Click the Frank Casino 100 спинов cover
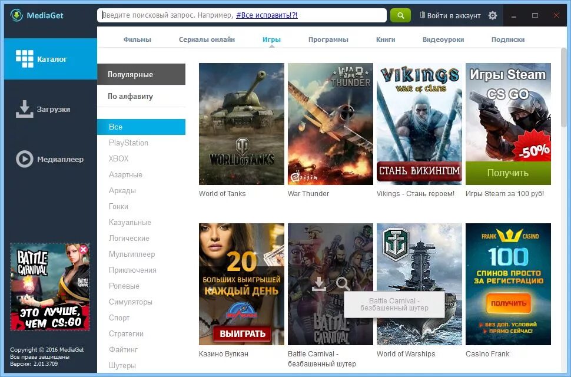The image size is (571, 377). [508, 284]
